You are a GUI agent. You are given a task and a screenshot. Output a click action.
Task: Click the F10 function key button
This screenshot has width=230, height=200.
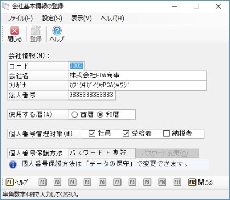(162, 182)
